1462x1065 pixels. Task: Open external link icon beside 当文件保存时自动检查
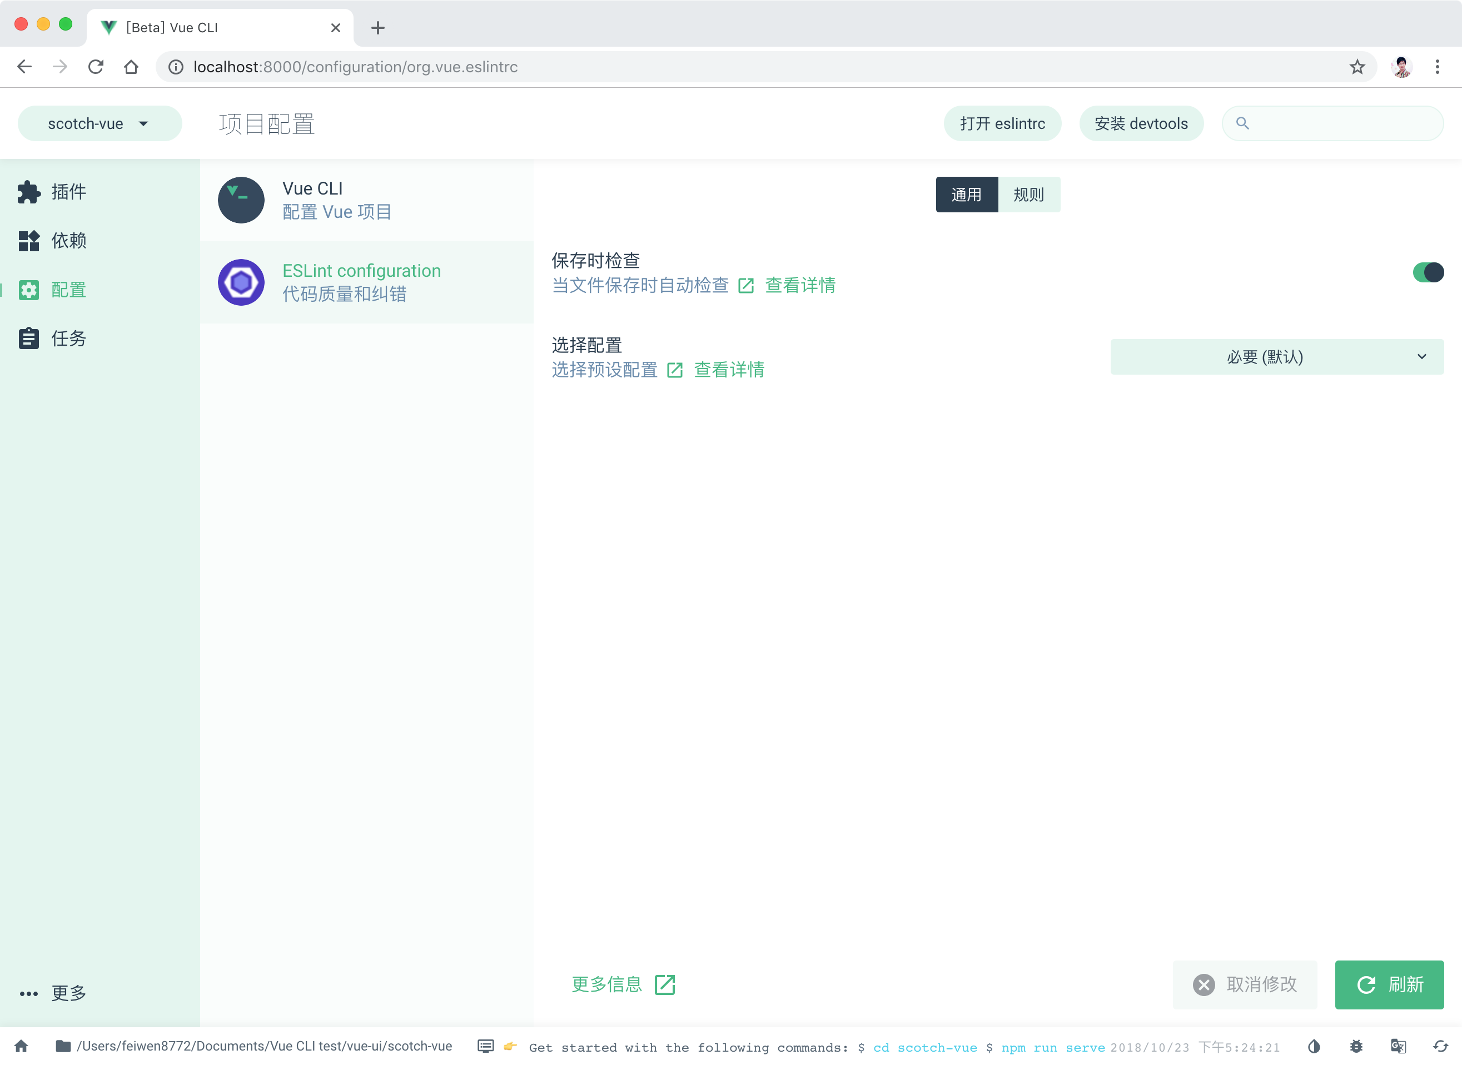(x=746, y=286)
